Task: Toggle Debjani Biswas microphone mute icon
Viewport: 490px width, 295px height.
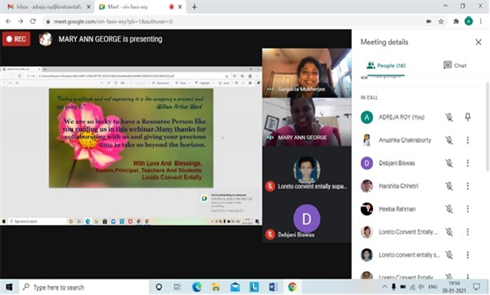Action: click(x=449, y=163)
